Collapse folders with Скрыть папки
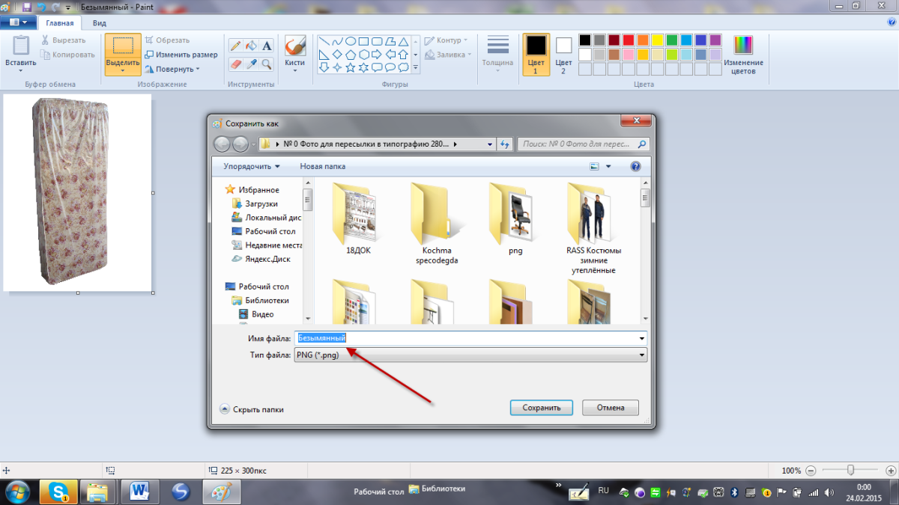The height and width of the screenshot is (505, 899). pyautogui.click(x=252, y=409)
